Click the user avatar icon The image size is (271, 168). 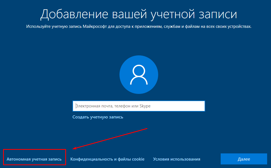click(x=139, y=75)
